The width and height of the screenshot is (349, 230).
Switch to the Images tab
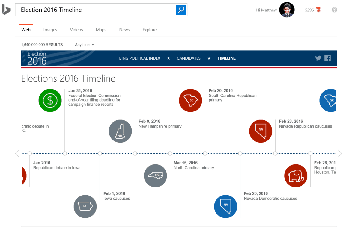click(x=50, y=30)
